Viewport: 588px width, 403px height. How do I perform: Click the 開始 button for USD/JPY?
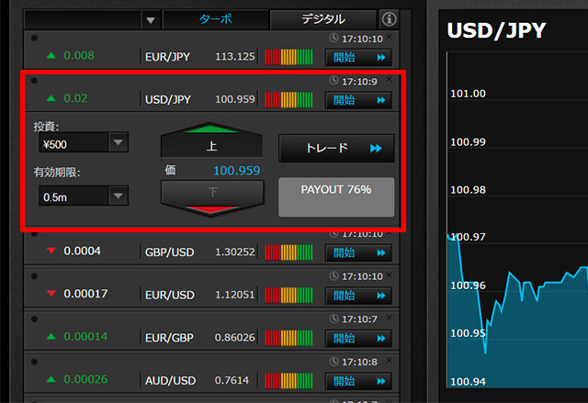[x=358, y=100]
